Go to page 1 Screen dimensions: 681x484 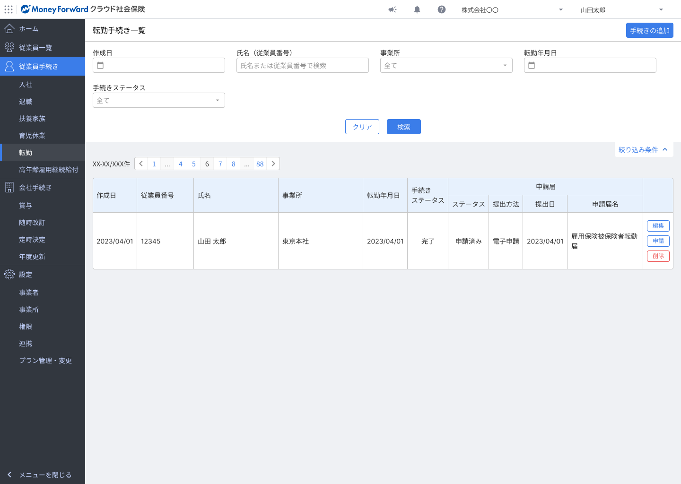[x=154, y=164]
